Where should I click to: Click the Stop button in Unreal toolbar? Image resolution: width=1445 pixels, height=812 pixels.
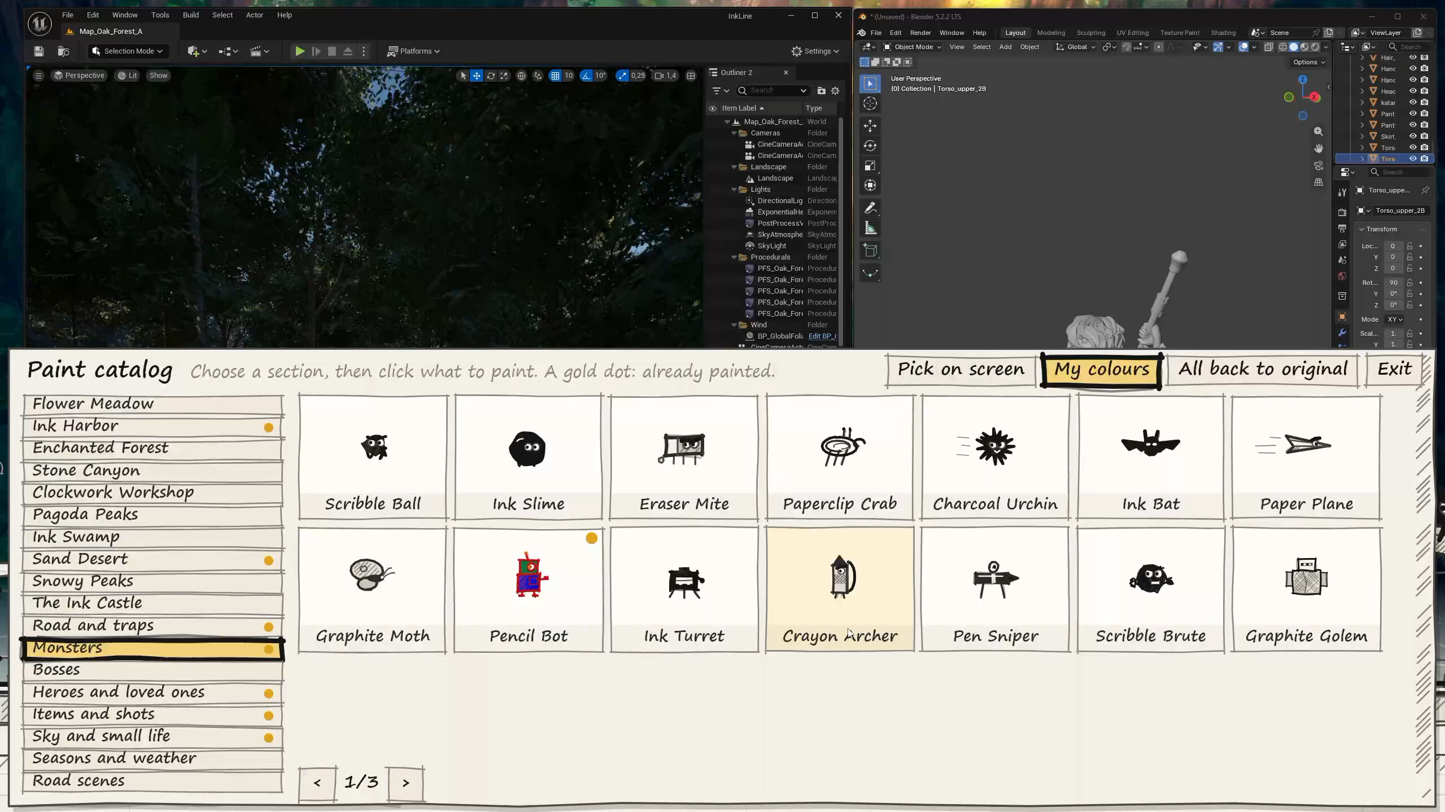coord(332,51)
